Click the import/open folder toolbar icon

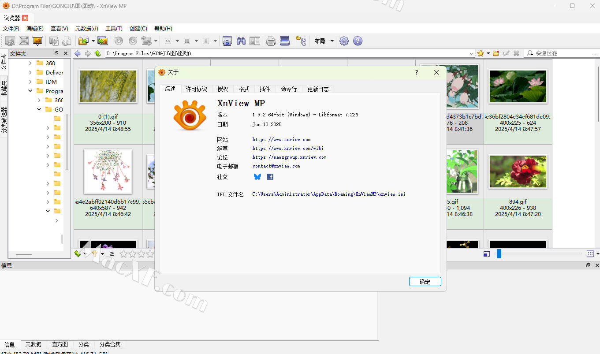tap(83, 41)
